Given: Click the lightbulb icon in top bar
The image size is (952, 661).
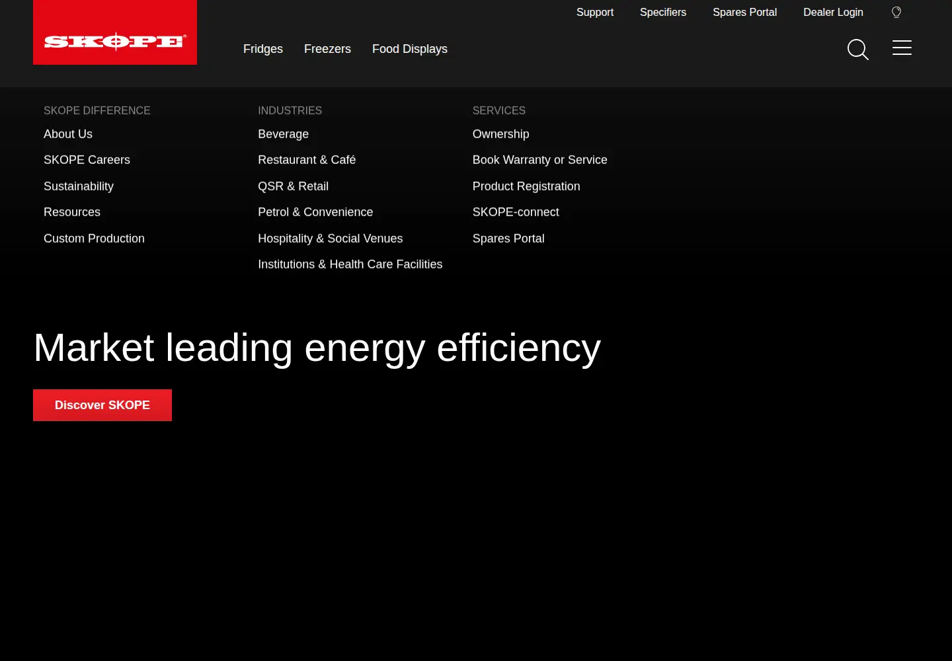Looking at the screenshot, I should click(896, 12).
